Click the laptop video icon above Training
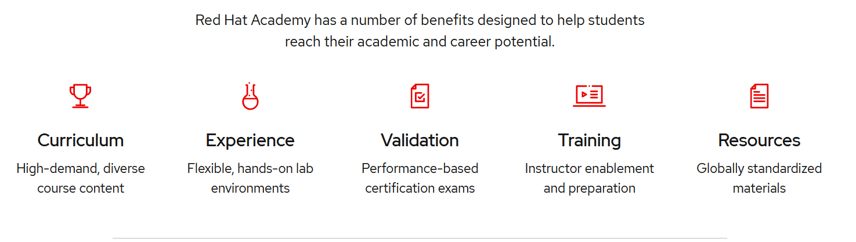The image size is (856, 242). tap(589, 96)
